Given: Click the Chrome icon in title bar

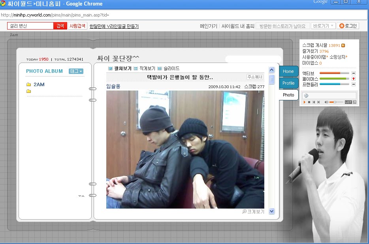Looking at the screenshot, I should (3, 3).
